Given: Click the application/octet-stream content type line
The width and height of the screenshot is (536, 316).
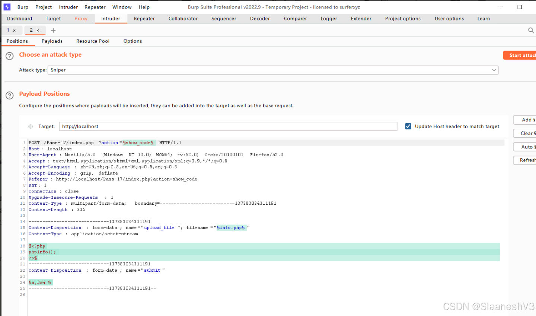Looking at the screenshot, I should [x=83, y=234].
